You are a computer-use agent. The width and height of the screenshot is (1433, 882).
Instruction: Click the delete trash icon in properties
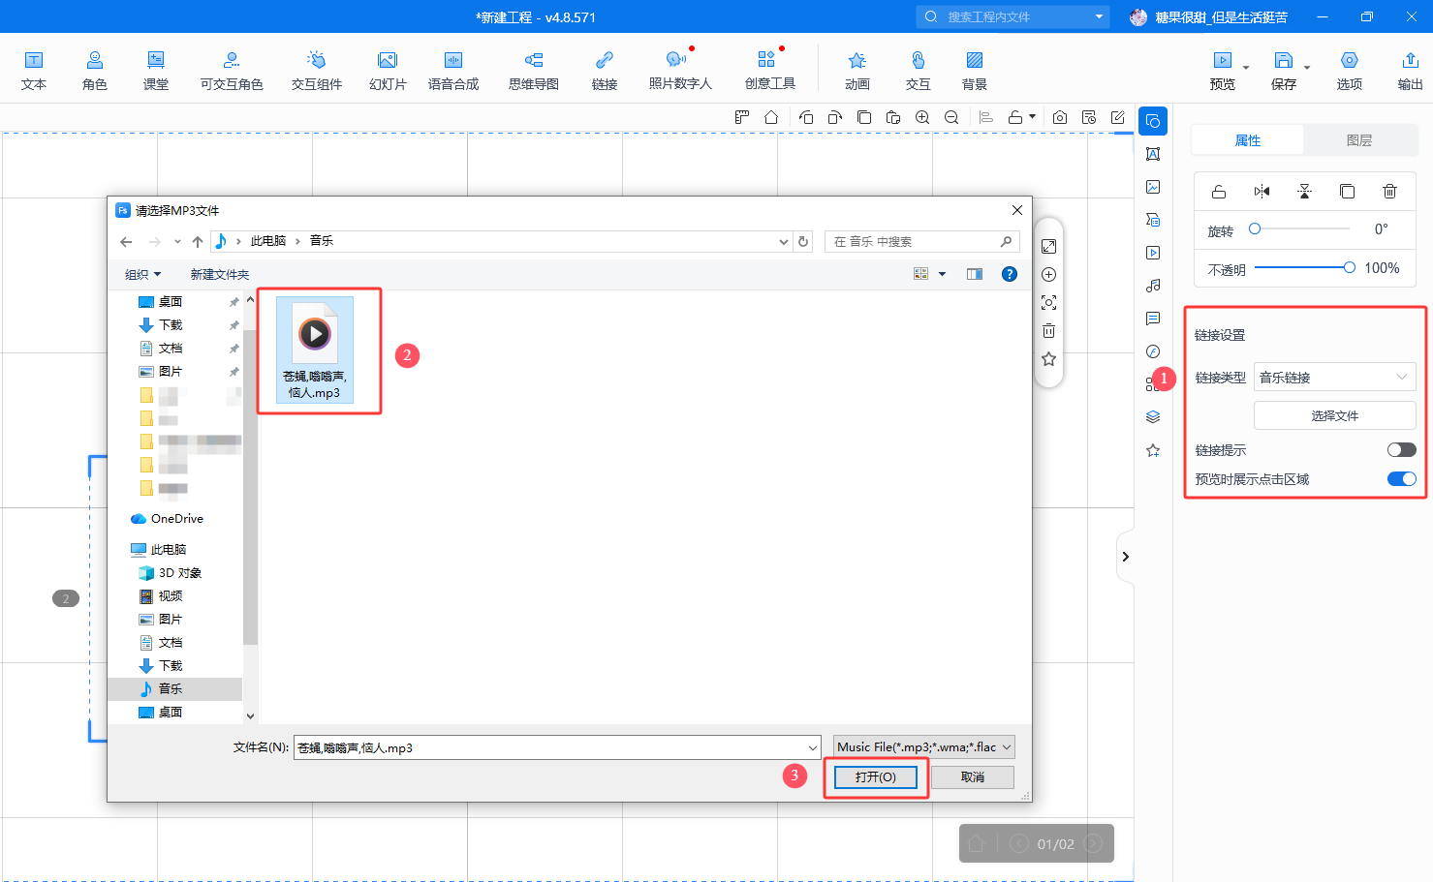[1389, 191]
